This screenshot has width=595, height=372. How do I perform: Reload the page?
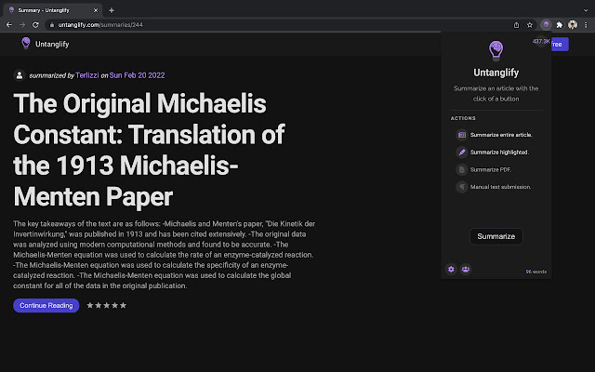36,24
